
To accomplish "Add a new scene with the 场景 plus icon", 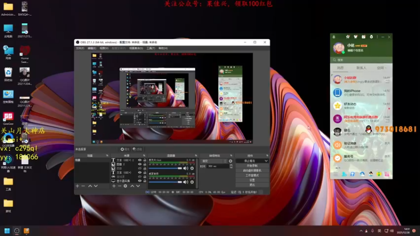I will (x=77, y=186).
